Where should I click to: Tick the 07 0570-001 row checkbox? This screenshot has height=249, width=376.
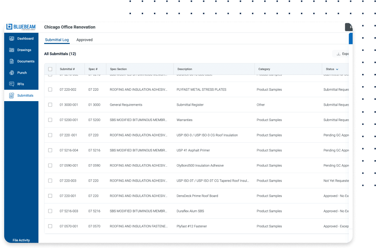click(x=50, y=226)
